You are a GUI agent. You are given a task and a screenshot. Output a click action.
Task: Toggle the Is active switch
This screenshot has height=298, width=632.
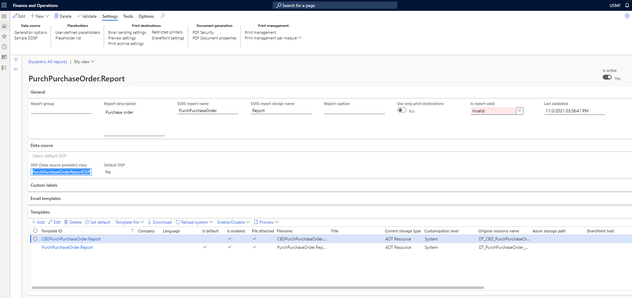(x=607, y=77)
